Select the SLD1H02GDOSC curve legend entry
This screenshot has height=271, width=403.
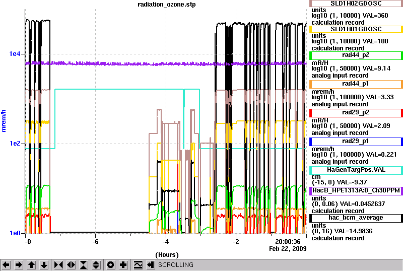356,4
